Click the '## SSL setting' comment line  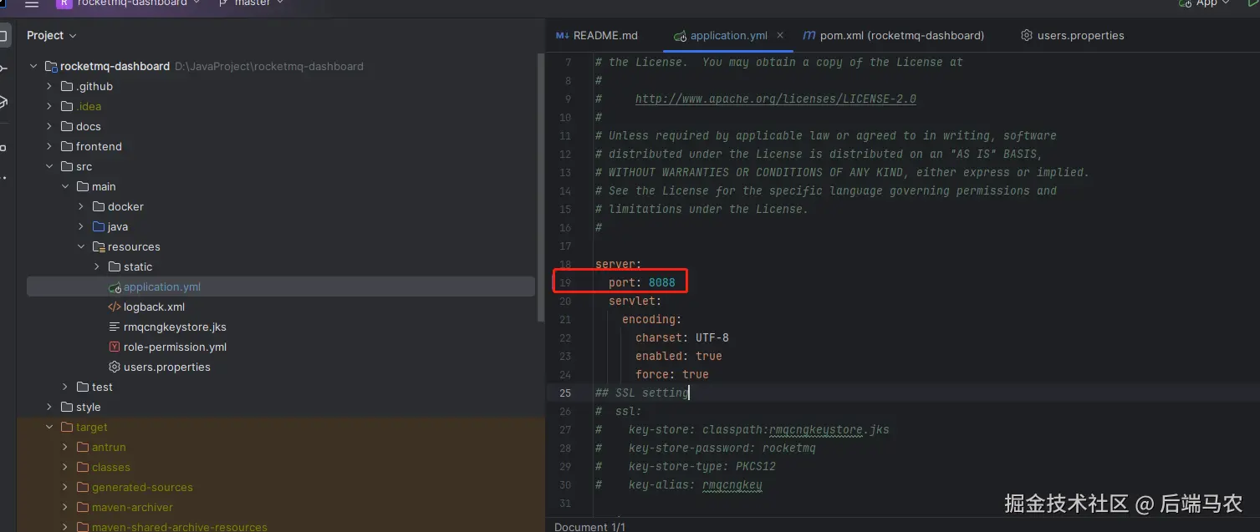(642, 393)
